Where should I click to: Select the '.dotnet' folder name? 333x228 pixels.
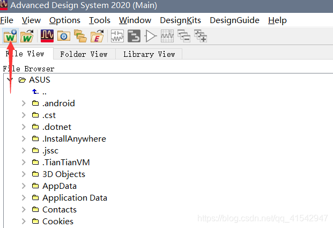coord(57,127)
